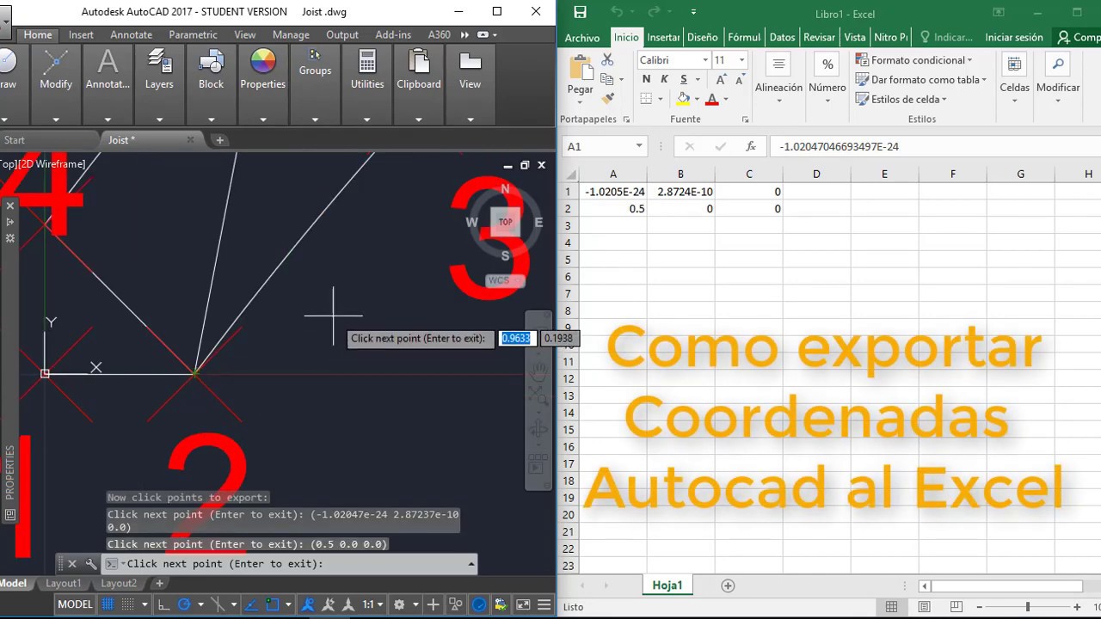This screenshot has height=619, width=1101.
Task: Open the Clipboard panel in AutoCAD ribbon
Action: (419, 84)
